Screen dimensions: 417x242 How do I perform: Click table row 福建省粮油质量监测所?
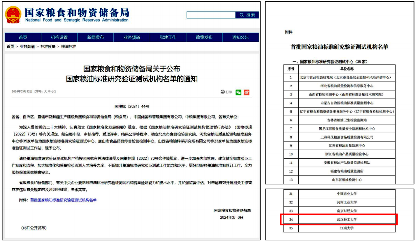[x=339, y=171]
